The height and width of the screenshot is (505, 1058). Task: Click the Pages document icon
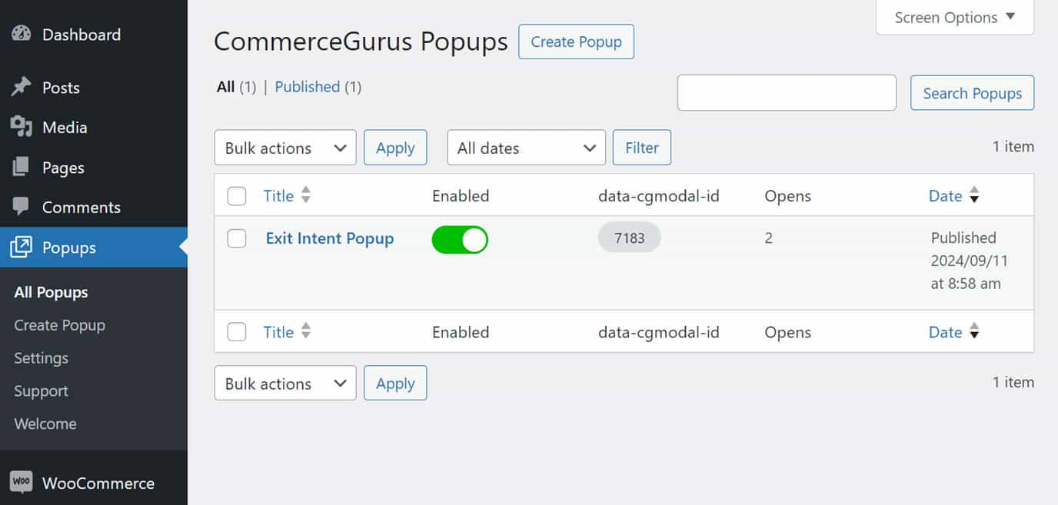pyautogui.click(x=22, y=167)
